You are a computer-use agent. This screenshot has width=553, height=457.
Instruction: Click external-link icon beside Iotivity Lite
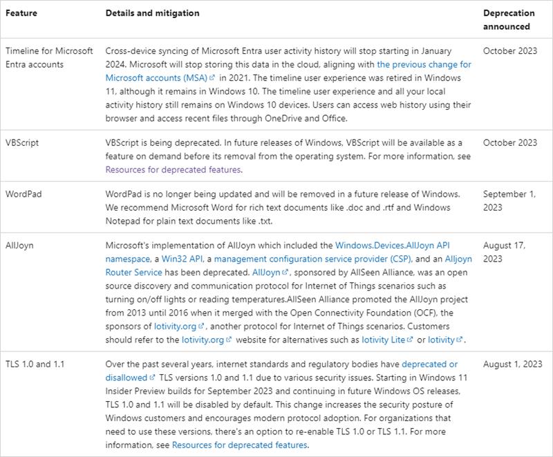tap(410, 340)
